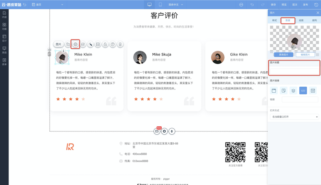This screenshot has width=321, height=185.
Task: Open the 表单 forms sidebar panel
Action: click(4, 62)
